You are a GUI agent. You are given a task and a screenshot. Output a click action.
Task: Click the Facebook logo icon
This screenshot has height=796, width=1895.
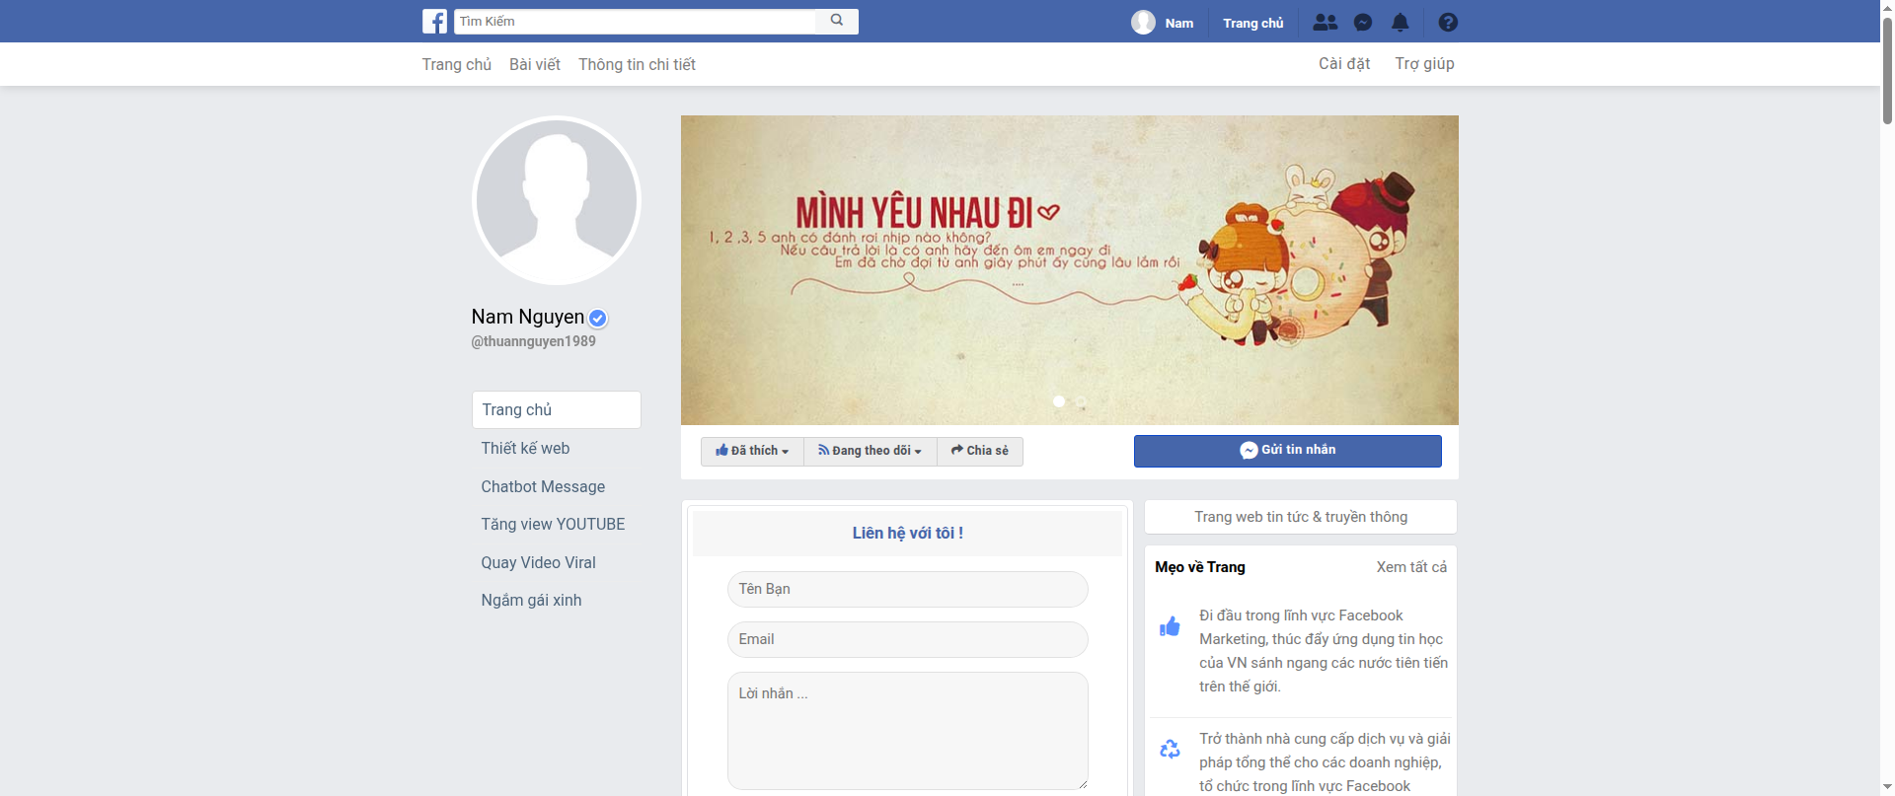(x=434, y=22)
